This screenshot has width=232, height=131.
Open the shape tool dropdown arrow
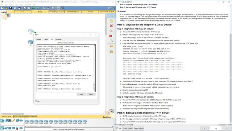[x=115, y=36]
